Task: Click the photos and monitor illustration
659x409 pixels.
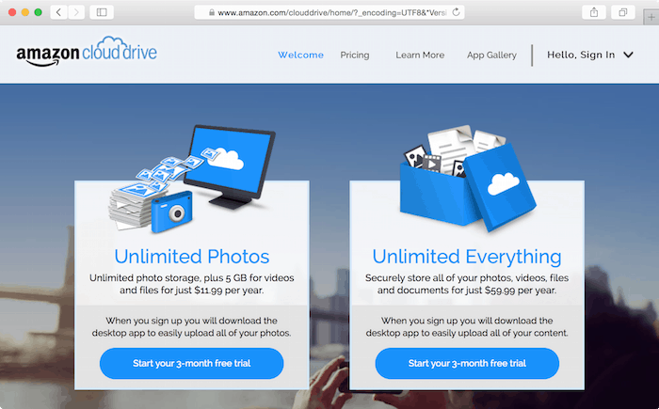Action: 192,179
